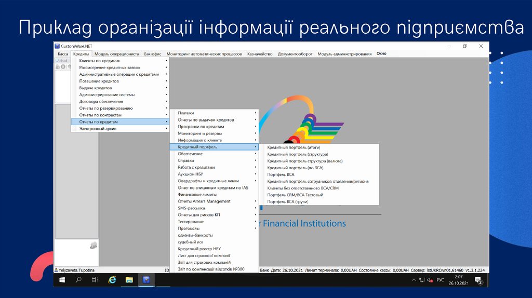Click the users icon in chat panel

94,245
